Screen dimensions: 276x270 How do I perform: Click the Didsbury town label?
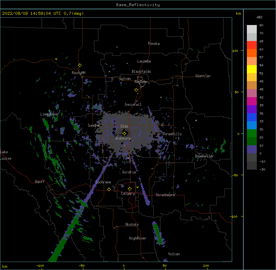pyautogui.click(x=123, y=138)
